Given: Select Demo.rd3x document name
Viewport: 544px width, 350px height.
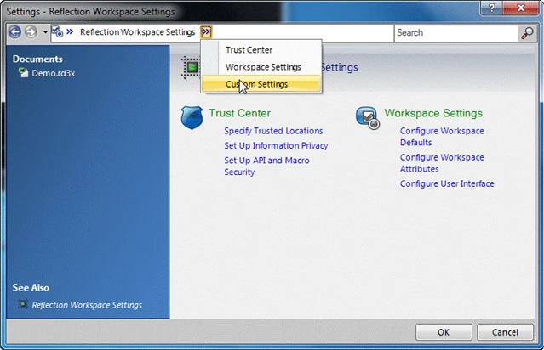Looking at the screenshot, I should pyautogui.click(x=54, y=73).
